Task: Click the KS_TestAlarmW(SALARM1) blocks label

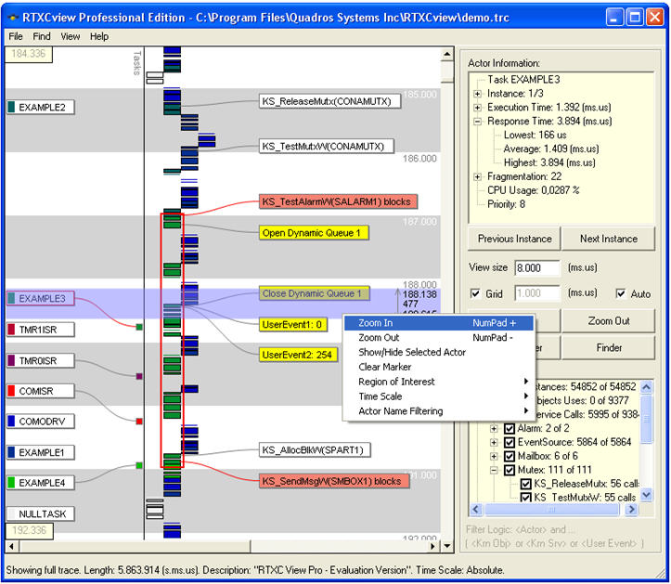Action: click(338, 201)
